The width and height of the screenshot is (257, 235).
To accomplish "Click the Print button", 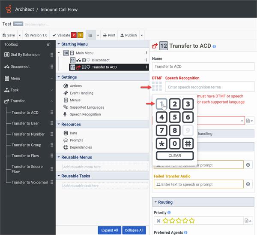I will click(109, 35).
